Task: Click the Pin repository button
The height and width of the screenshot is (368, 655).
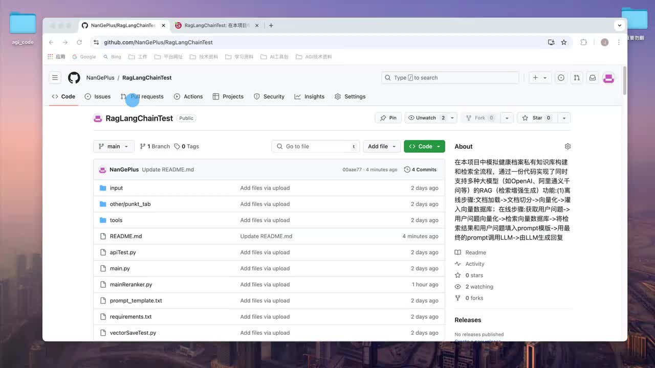Action: coord(388,118)
